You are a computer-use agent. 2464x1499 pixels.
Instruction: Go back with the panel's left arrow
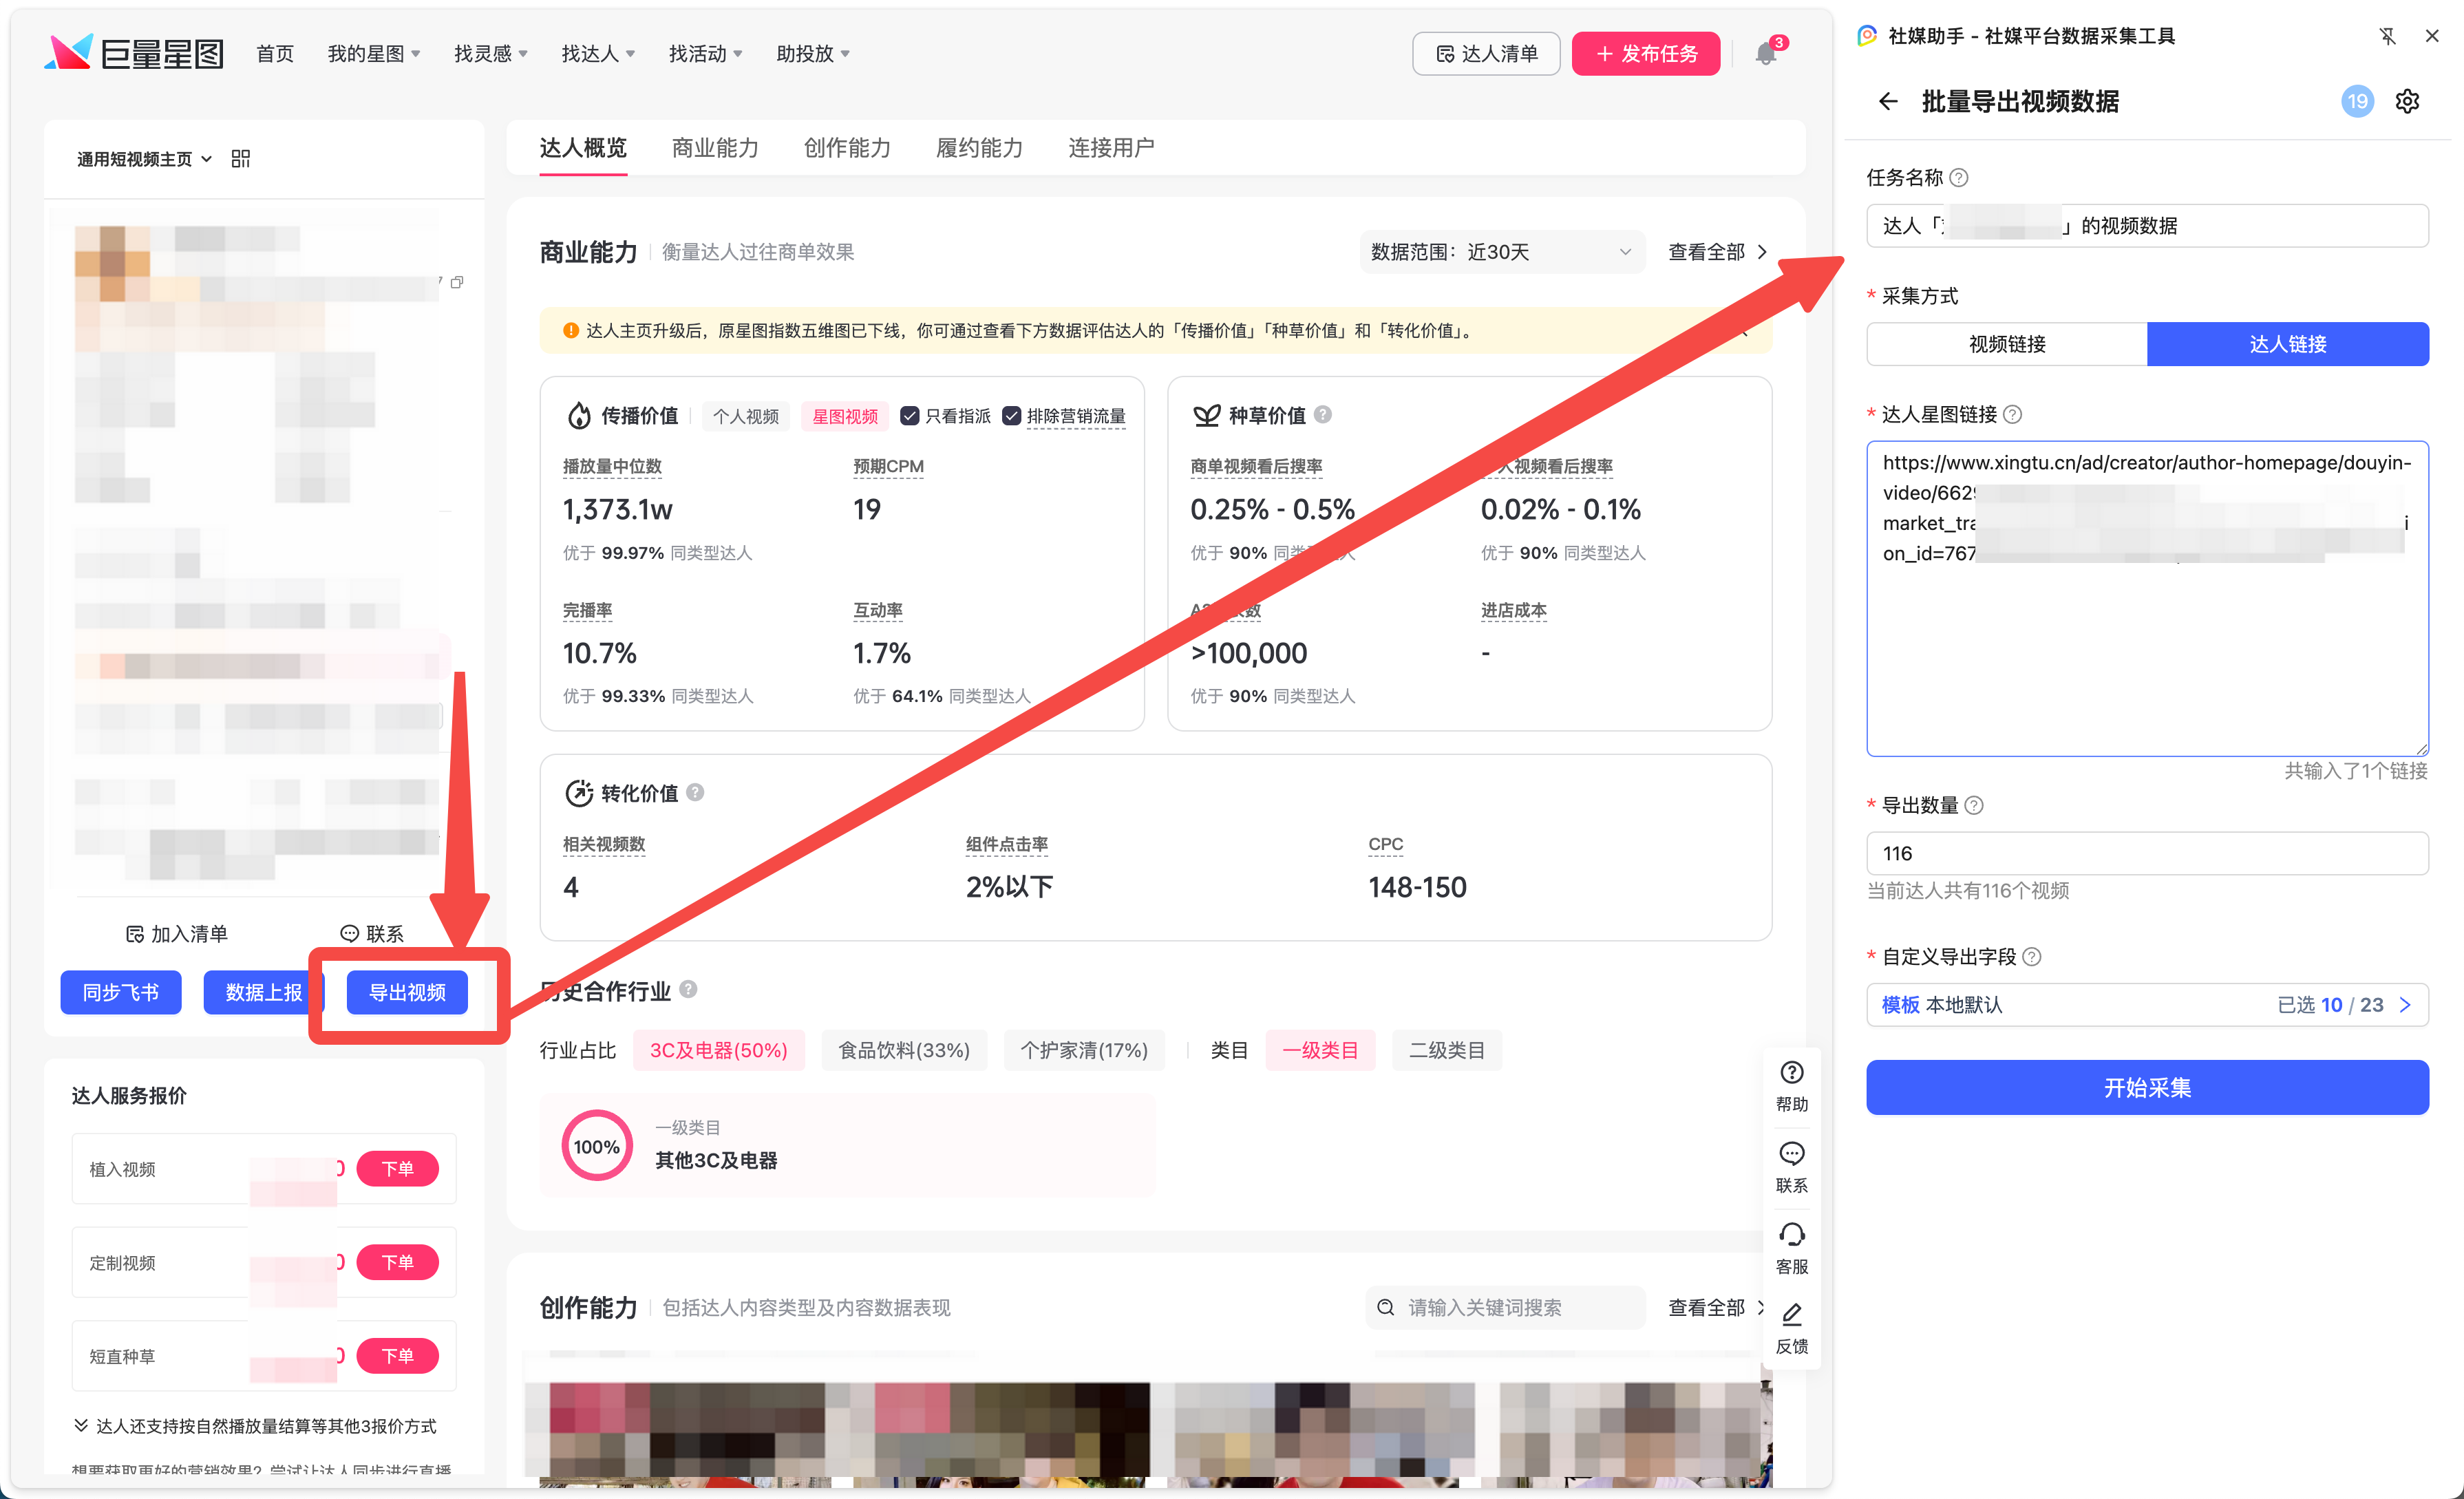[x=1887, y=101]
